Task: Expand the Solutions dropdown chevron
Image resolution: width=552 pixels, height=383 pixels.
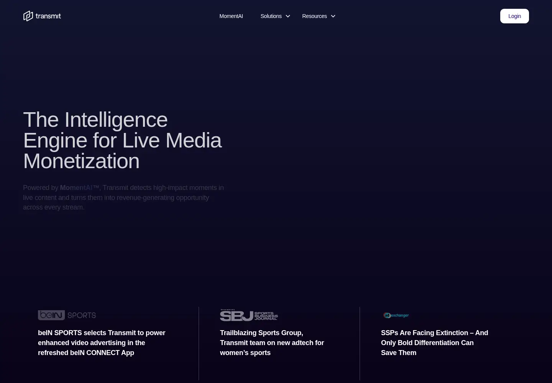Action: coord(288,16)
